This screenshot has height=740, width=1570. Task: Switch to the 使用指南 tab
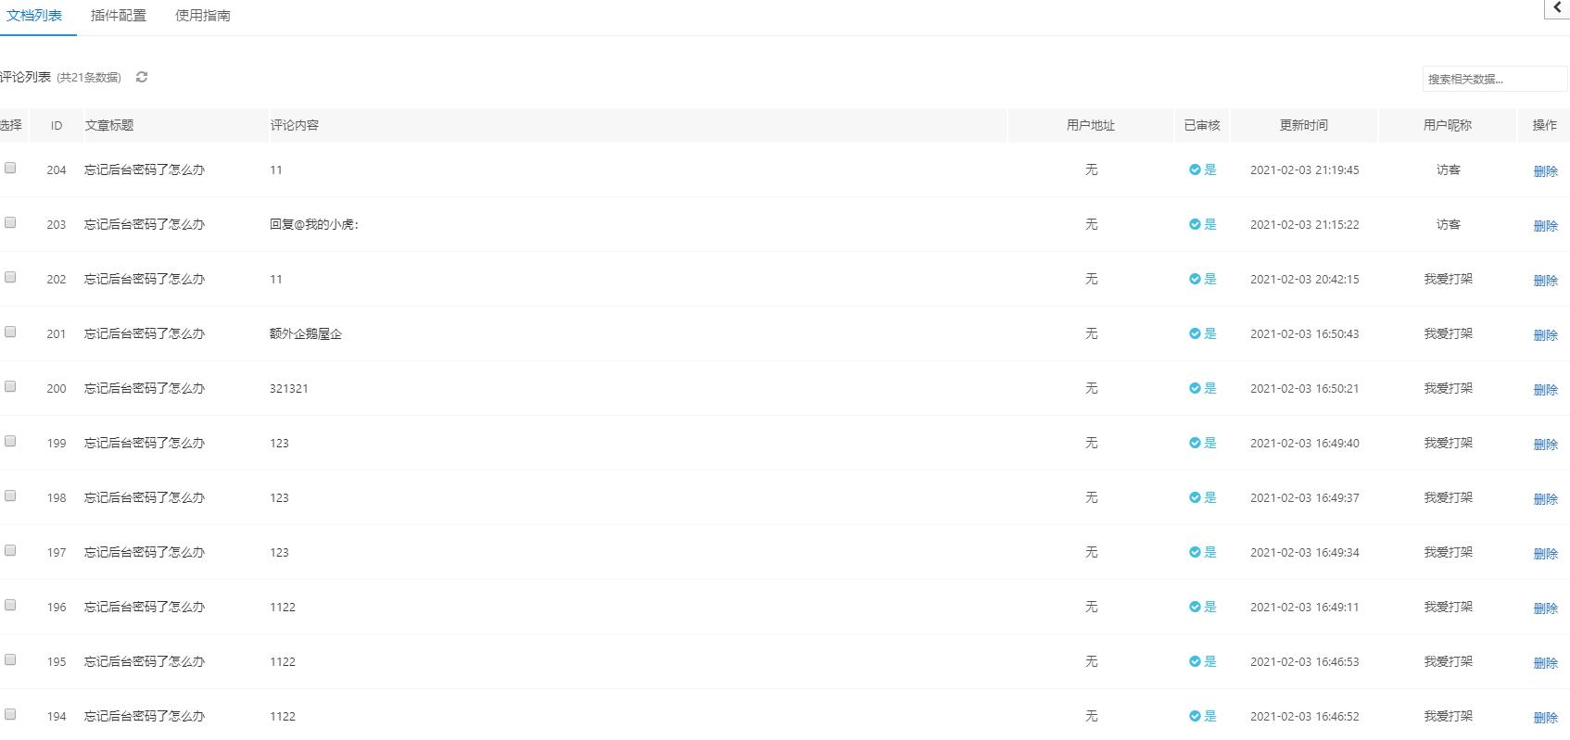pos(203,16)
